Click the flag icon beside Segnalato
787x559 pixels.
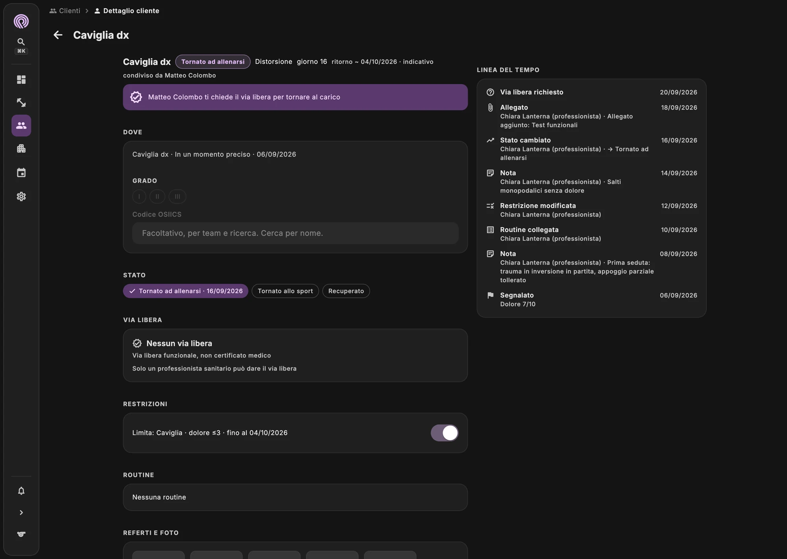pyautogui.click(x=490, y=295)
